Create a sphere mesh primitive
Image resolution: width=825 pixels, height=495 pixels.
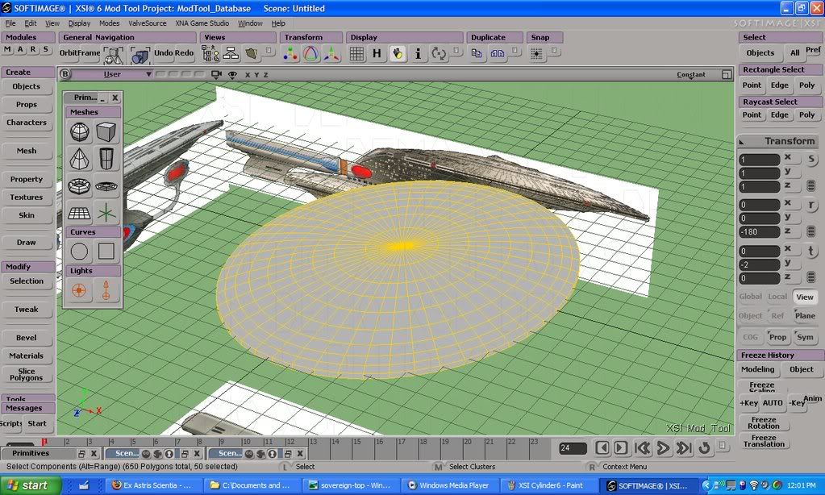coord(80,132)
